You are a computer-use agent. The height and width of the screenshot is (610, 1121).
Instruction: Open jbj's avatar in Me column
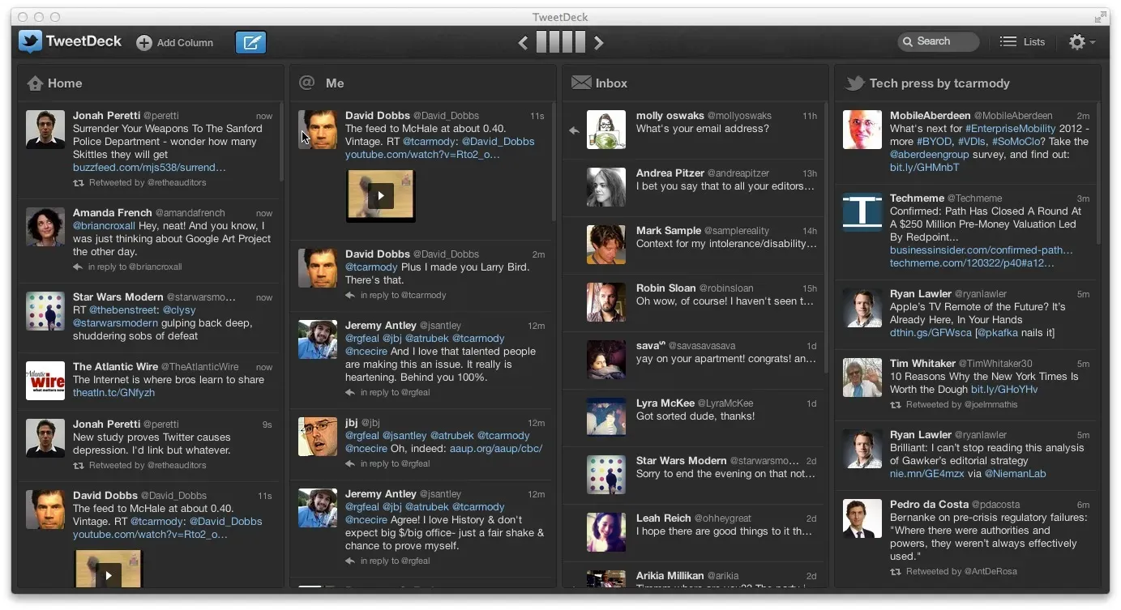318,437
